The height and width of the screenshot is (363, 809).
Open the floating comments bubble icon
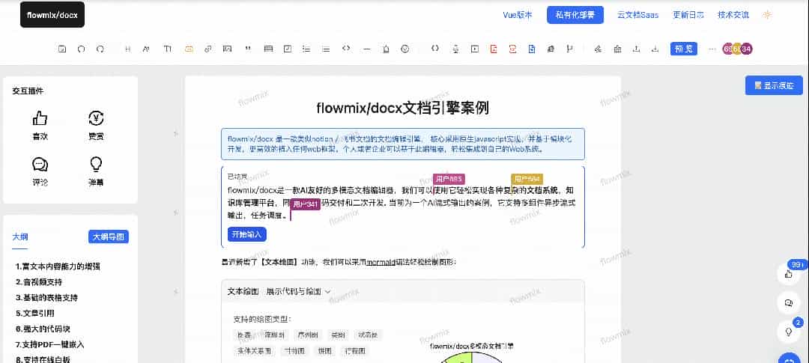pos(788,302)
